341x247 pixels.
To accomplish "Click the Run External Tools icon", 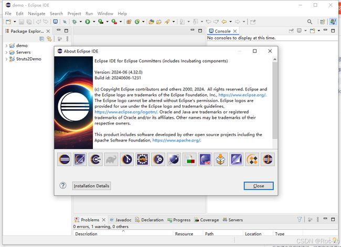I will pyautogui.click(x=114, y=22).
